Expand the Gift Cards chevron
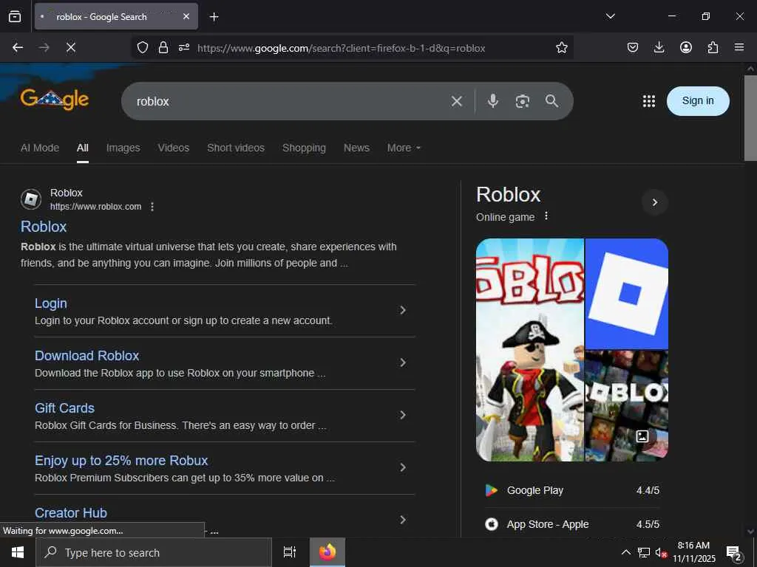 tap(403, 415)
